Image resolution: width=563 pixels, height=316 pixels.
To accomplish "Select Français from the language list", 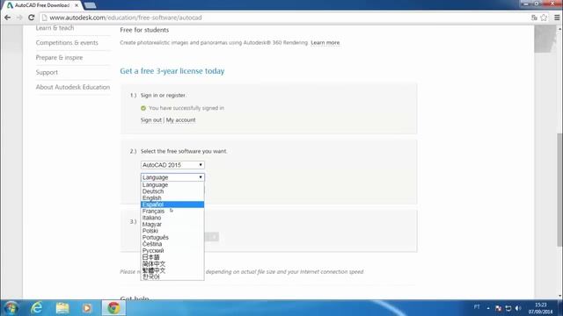I will coord(172,211).
